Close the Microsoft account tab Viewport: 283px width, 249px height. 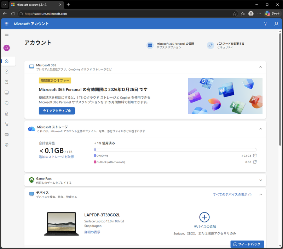click(x=60, y=5)
